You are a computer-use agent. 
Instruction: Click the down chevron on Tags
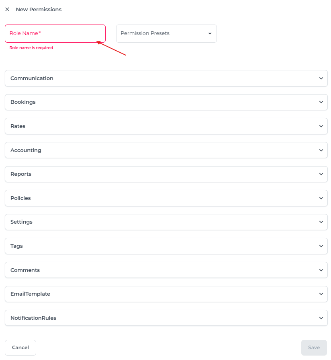click(321, 246)
